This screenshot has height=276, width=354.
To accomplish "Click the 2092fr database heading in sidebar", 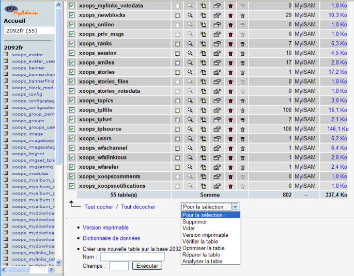I will pos(13,47).
